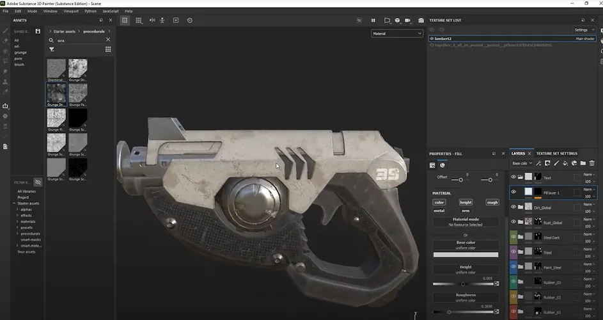
Task: Toggle visibility of the Rust_Global layer
Action: [513, 222]
